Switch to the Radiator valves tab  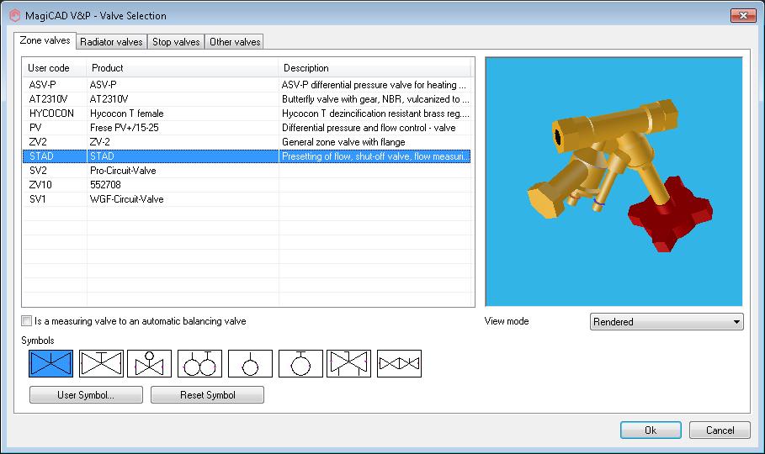tap(111, 42)
